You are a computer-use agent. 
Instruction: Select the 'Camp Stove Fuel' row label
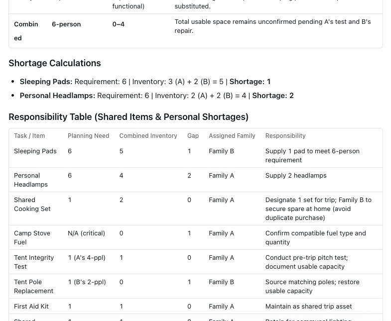[x=32, y=238]
